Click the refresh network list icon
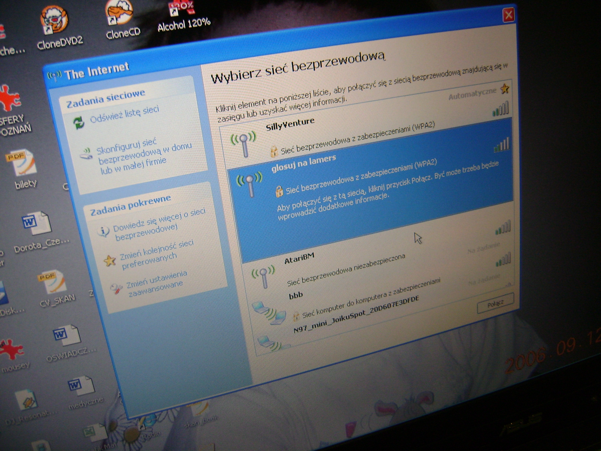 point(78,123)
